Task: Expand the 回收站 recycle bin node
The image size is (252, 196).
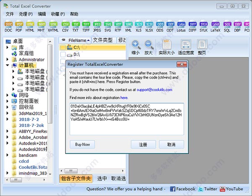Action: point(8,107)
